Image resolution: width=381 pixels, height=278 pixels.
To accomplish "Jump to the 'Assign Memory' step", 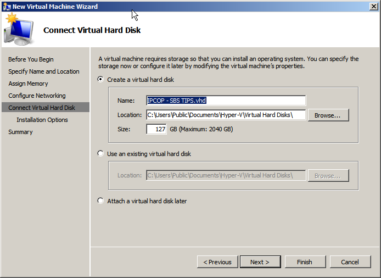I will (28, 84).
